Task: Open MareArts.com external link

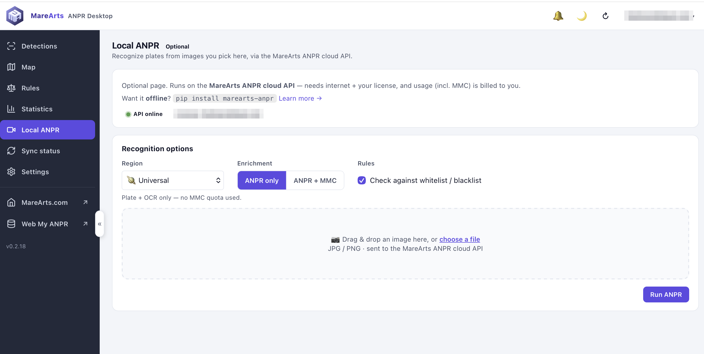Action: pos(48,202)
